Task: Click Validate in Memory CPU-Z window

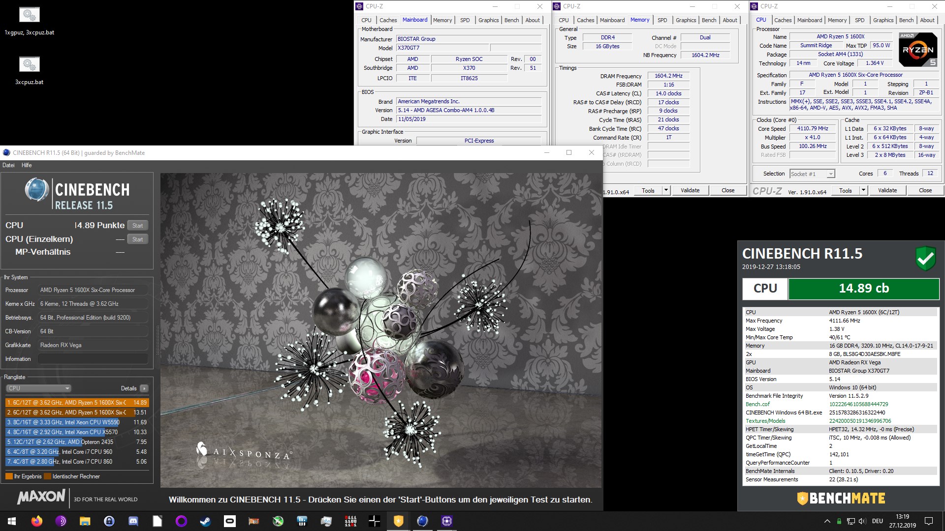Action: click(x=690, y=191)
